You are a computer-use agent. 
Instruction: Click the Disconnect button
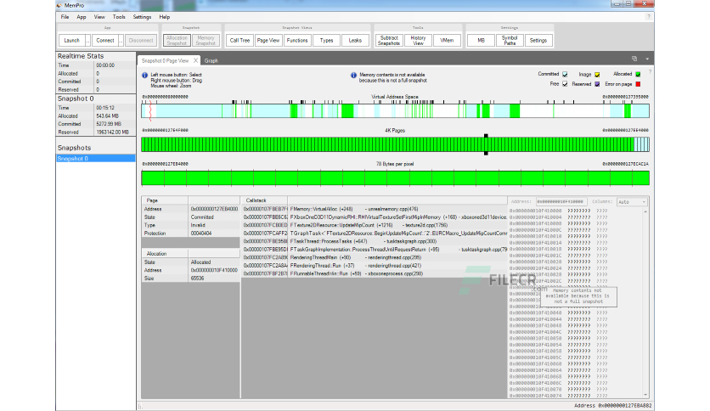[x=141, y=40]
